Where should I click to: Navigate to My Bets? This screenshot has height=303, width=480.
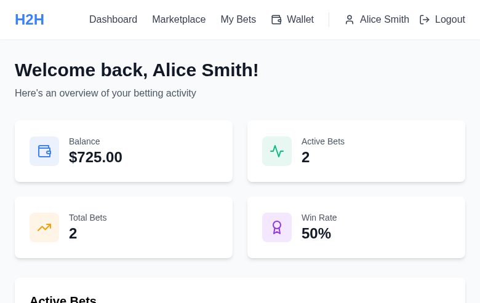[x=238, y=20]
